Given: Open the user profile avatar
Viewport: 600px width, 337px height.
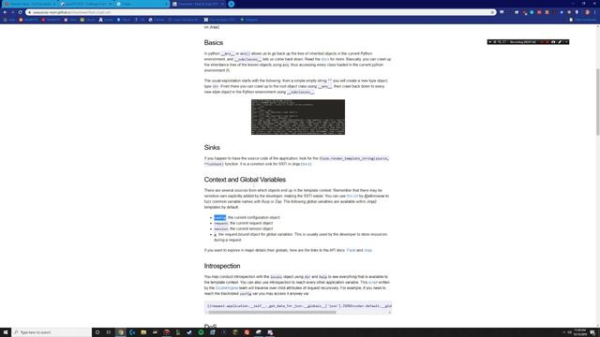Looking at the screenshot, I should (x=588, y=12).
